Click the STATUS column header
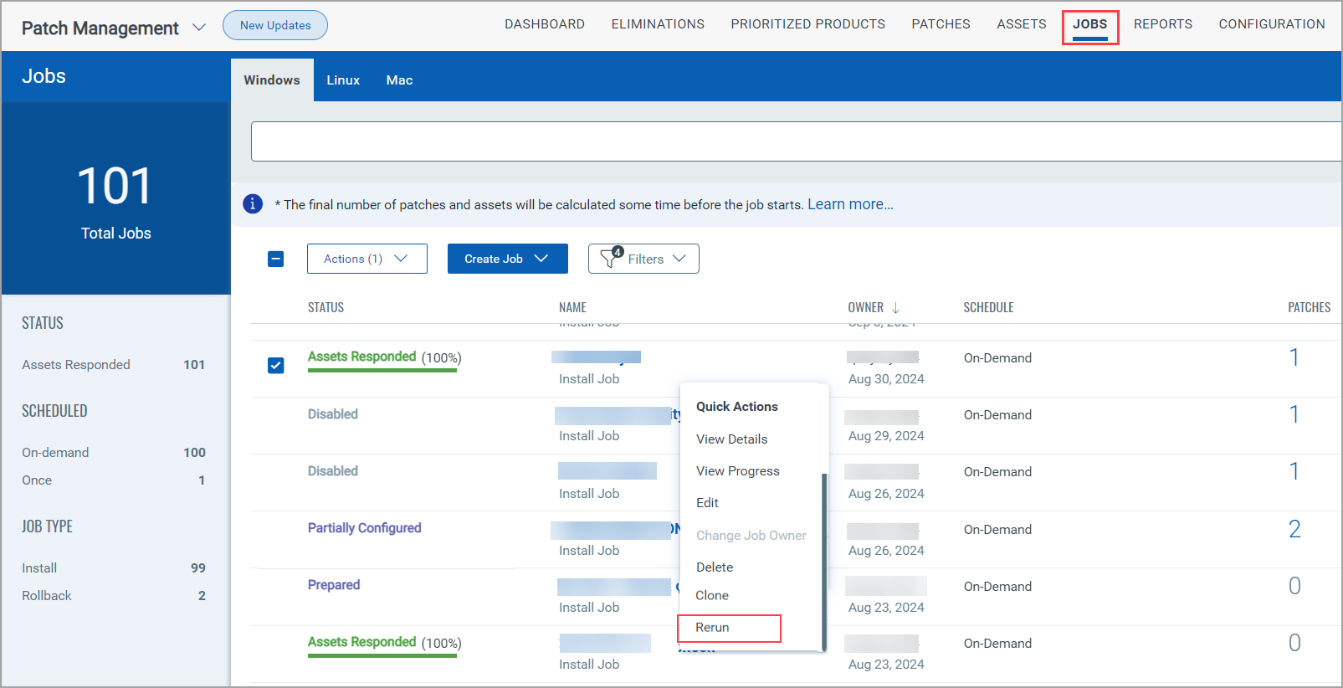The width and height of the screenshot is (1343, 688). (x=325, y=307)
